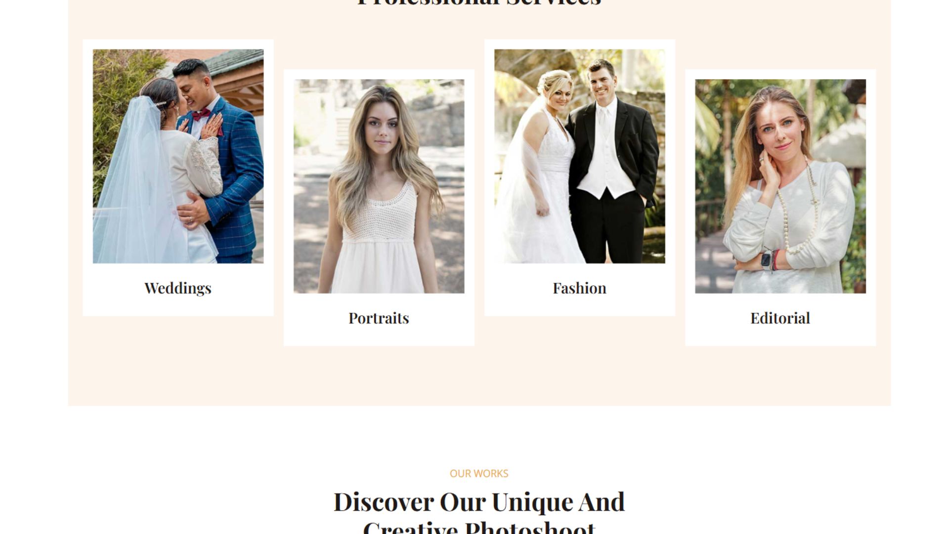Open the Portraits photo of blonde woman
Image resolution: width=949 pixels, height=534 pixels.
pos(379,186)
